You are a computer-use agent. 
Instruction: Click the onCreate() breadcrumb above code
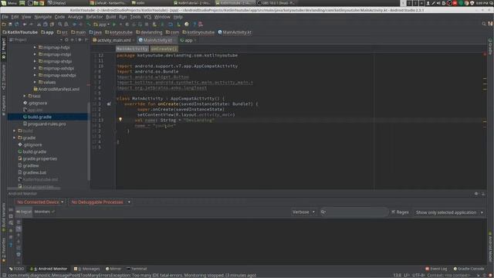[164, 49]
